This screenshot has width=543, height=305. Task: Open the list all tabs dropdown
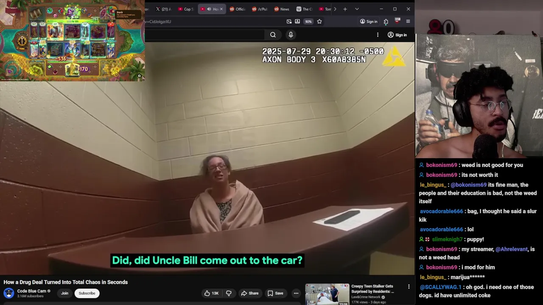tap(357, 9)
